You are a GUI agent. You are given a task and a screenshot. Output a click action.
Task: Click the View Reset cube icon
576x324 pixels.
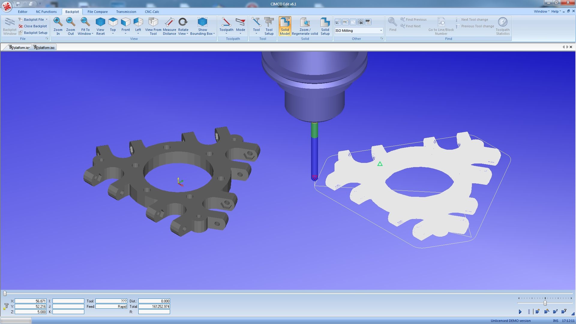tap(100, 26)
